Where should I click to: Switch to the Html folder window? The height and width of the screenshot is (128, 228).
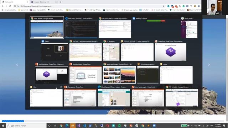point(46,96)
